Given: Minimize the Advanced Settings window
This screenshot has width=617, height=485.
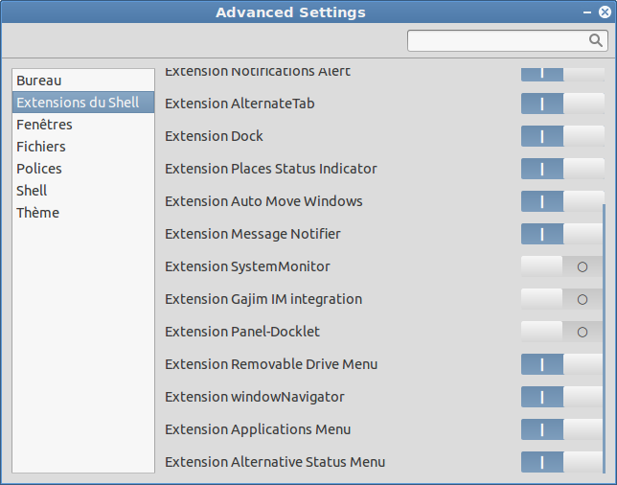Looking at the screenshot, I should click(x=587, y=12).
